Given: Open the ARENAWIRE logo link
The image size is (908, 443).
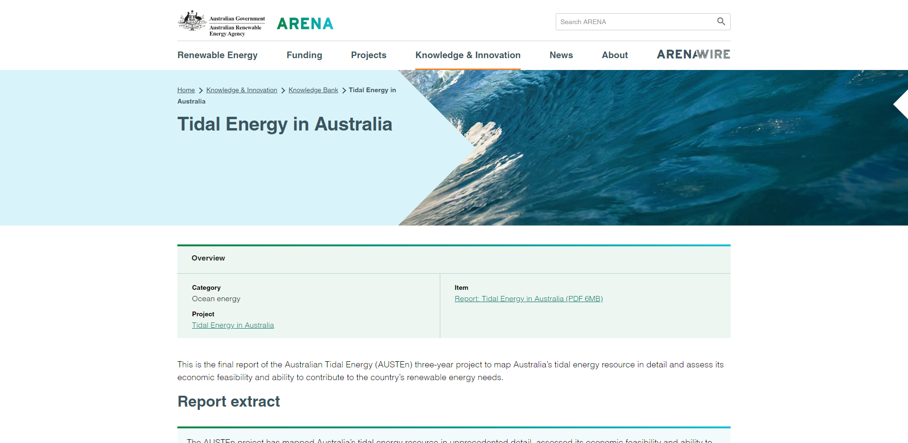Looking at the screenshot, I should click(693, 54).
